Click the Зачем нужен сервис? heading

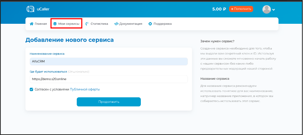coord(217,41)
